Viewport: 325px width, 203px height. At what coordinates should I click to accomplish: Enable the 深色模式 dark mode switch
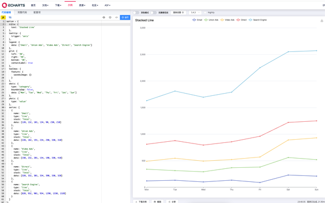136,12
